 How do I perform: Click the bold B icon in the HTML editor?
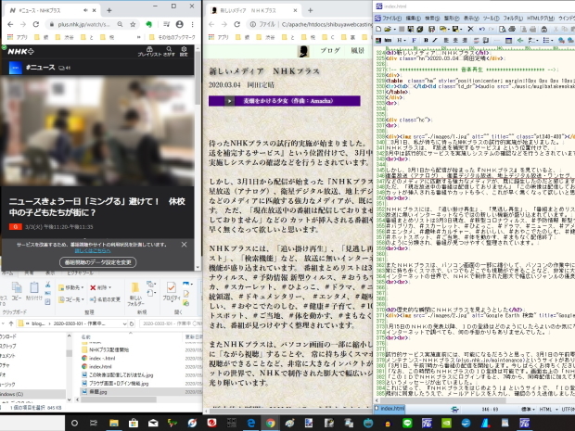pos(426,40)
